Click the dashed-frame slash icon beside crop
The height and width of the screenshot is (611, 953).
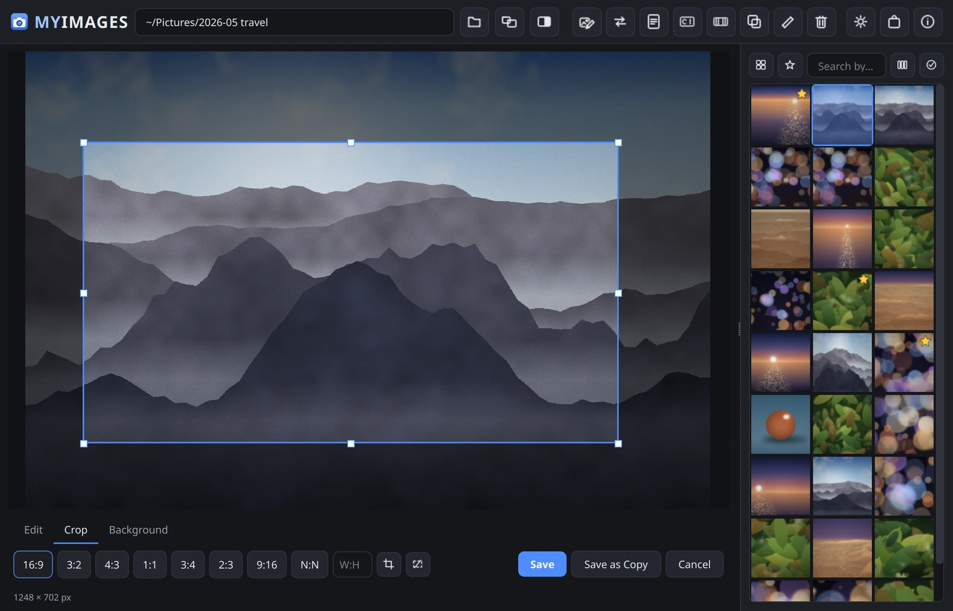(418, 564)
